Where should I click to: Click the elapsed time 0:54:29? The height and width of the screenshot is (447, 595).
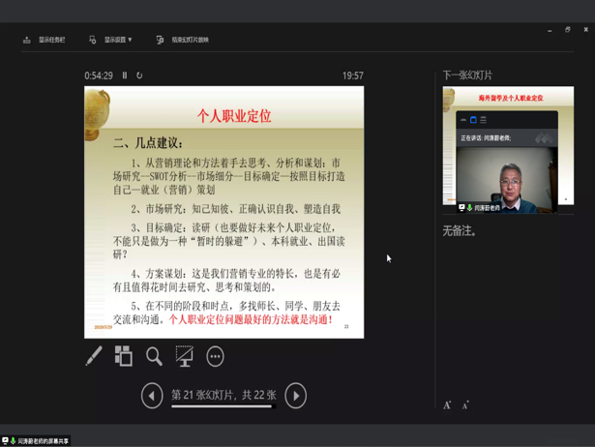click(x=99, y=75)
